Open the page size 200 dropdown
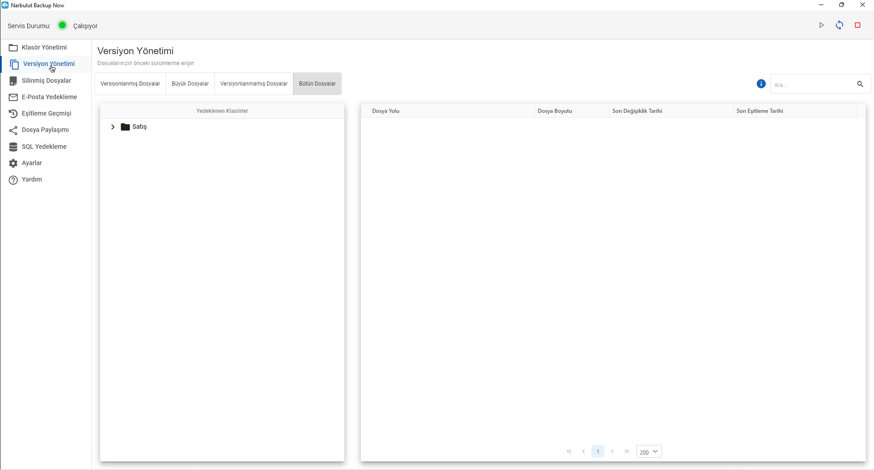 (649, 451)
